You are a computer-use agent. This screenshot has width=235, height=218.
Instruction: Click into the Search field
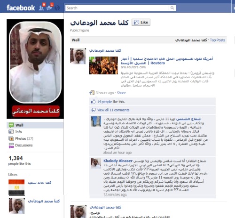(x=117, y=8)
